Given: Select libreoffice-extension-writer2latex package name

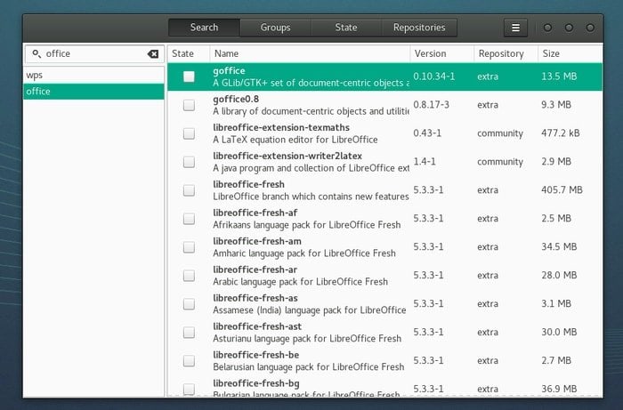Looking at the screenshot, I should (x=287, y=156).
